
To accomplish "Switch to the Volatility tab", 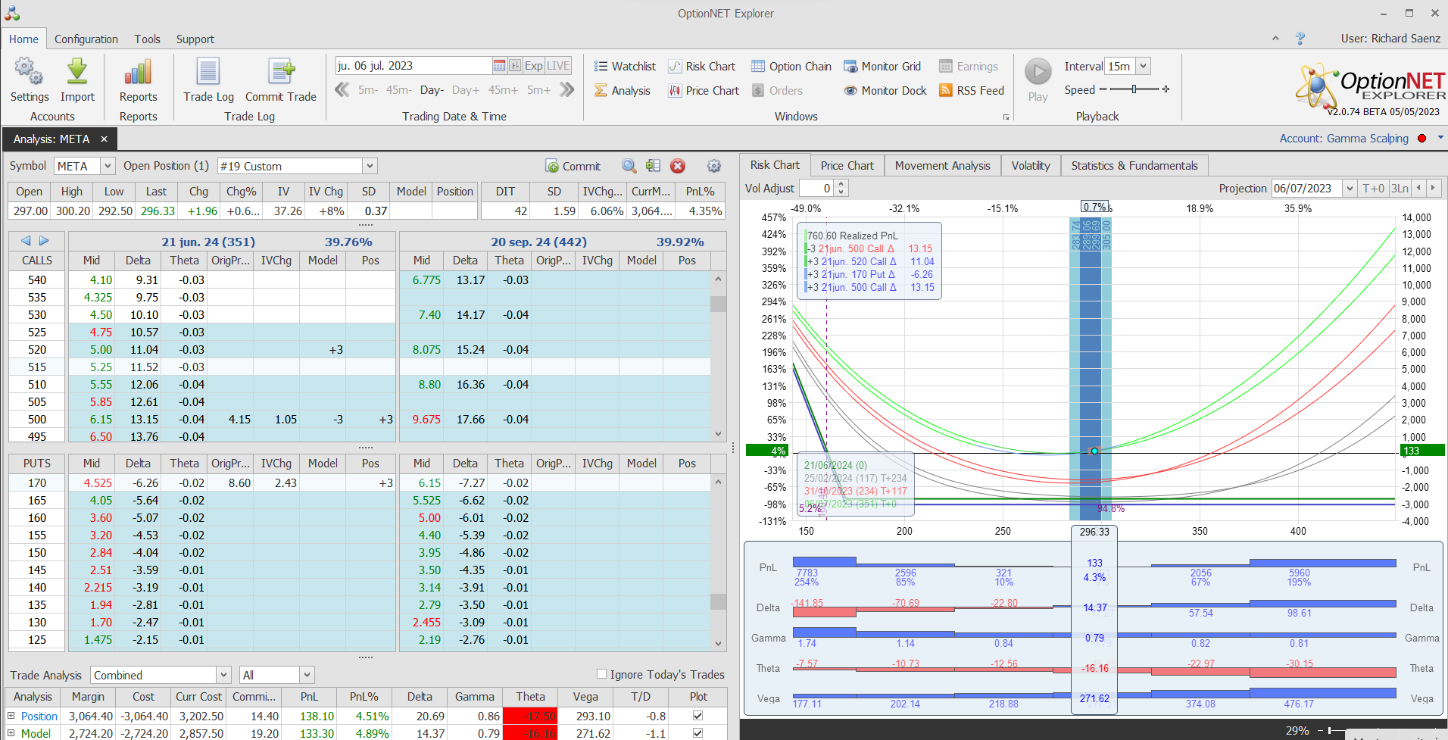I will [1031, 166].
